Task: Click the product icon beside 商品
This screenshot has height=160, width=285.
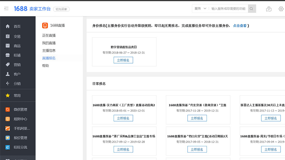Action: pyautogui.click(x=8, y=46)
